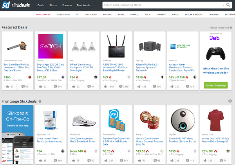Open the Klipsch ProMedia 2.1 Speaker link
This screenshot has height=165, width=235.
pos(147,67)
